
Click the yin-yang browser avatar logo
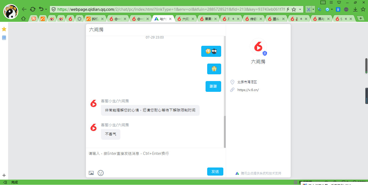click(11, 12)
